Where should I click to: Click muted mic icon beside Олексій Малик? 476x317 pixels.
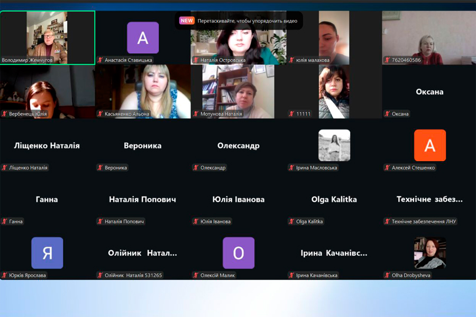(x=196, y=275)
